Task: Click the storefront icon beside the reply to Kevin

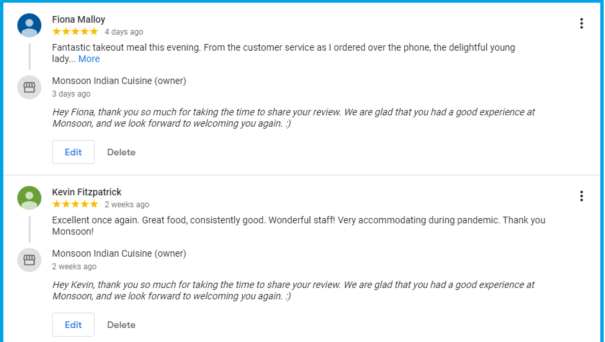Action: point(29,260)
